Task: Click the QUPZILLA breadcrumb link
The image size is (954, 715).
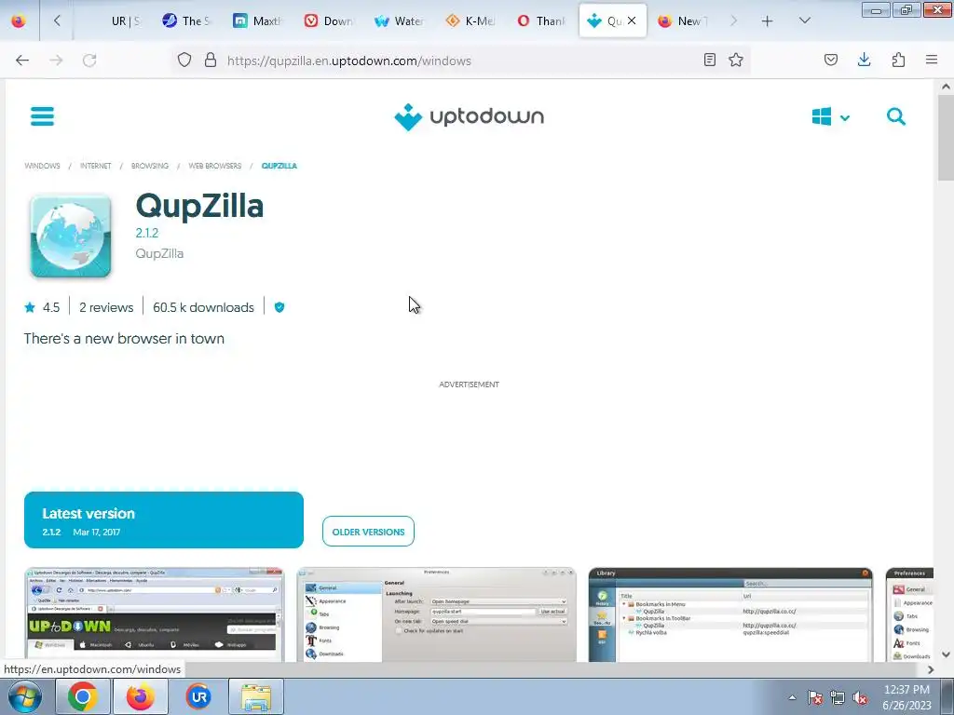Action: [x=279, y=166]
